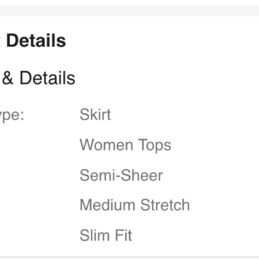Click the gray divider line below Slim Fit
This screenshot has height=259, width=259.
click(x=129, y=258)
